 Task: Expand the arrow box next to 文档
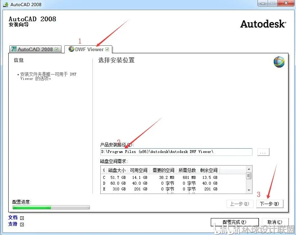point(22,218)
